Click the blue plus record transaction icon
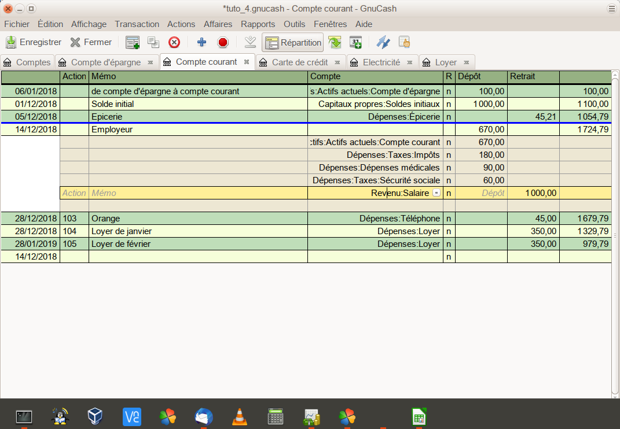The height and width of the screenshot is (429, 620). pos(201,42)
